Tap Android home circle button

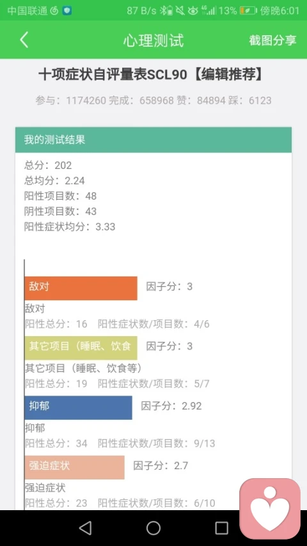(153, 527)
